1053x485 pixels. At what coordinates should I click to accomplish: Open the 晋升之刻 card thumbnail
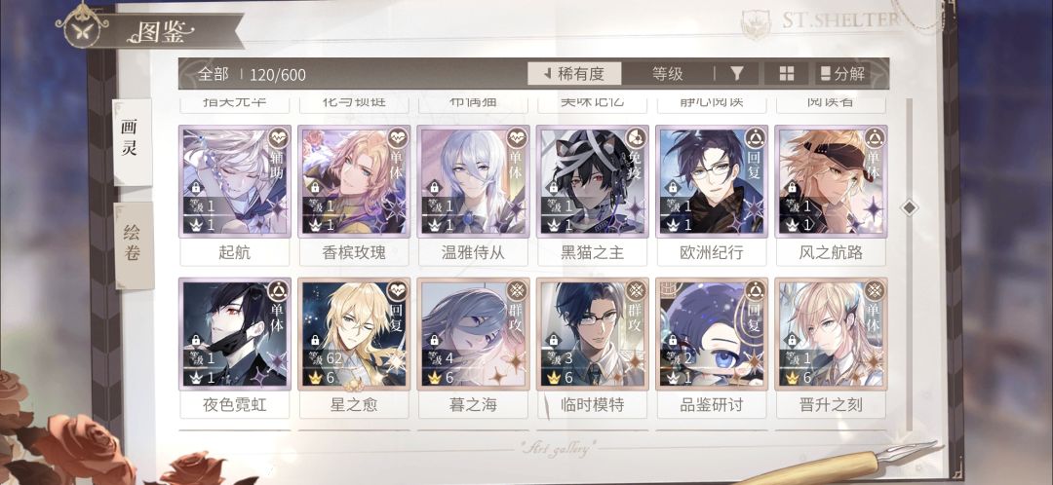[831, 334]
